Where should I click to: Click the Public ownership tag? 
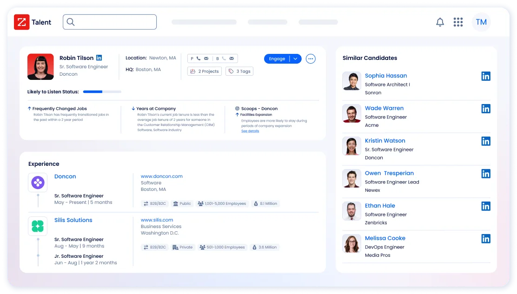click(x=182, y=203)
